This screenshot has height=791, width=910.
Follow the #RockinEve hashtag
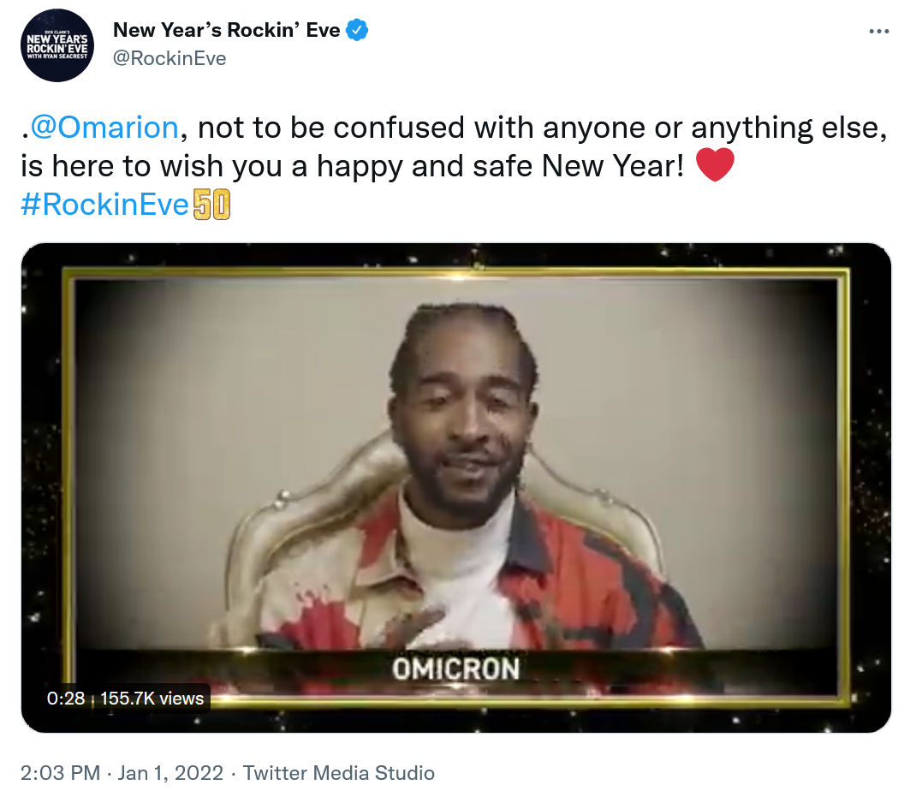(x=105, y=205)
